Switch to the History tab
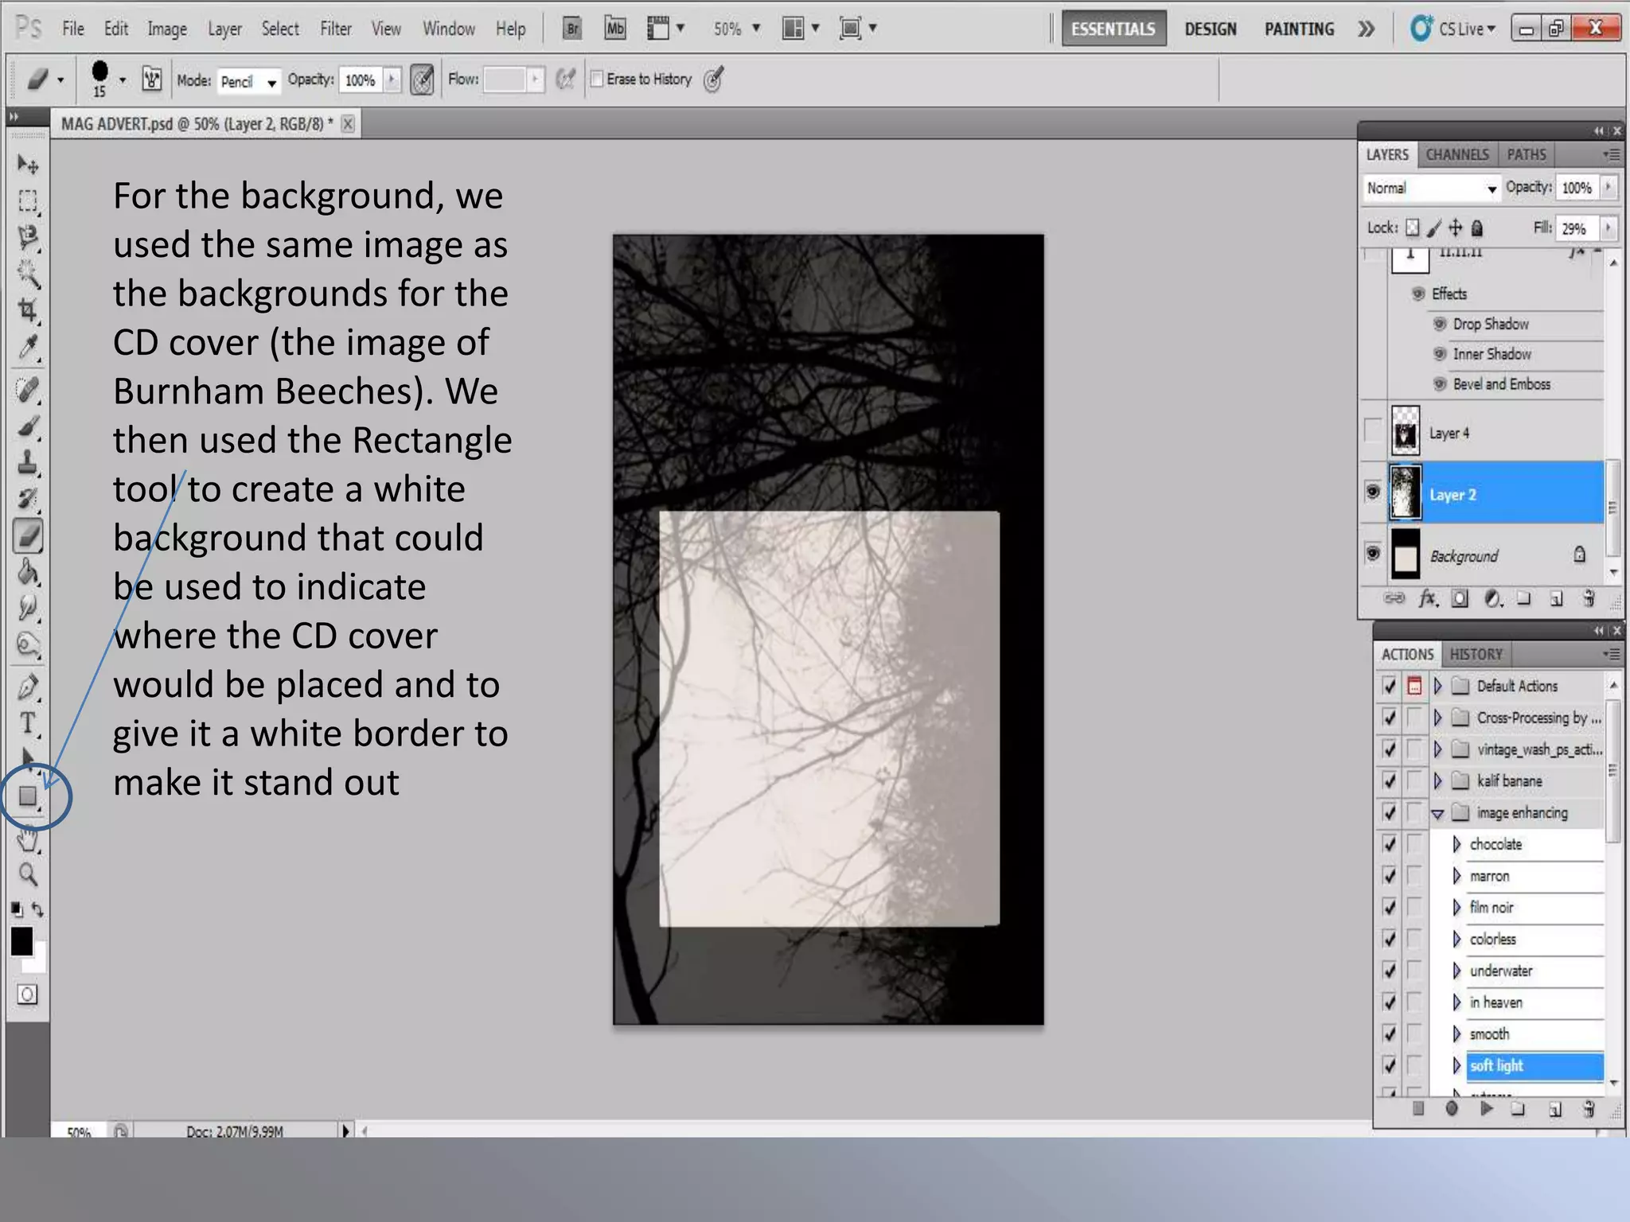The image size is (1630, 1222). tap(1476, 654)
